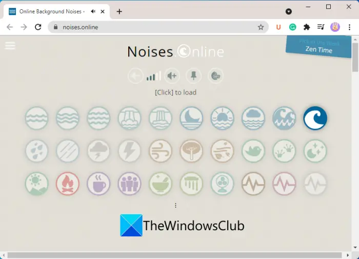Play the wind chimes sound
The image size is (359, 259).
[191, 183]
